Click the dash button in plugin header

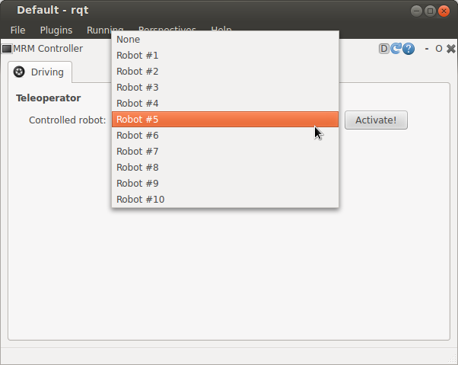[427, 49]
